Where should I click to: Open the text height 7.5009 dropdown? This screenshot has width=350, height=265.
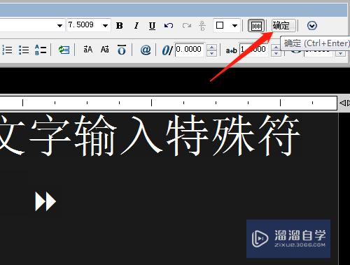(106, 25)
